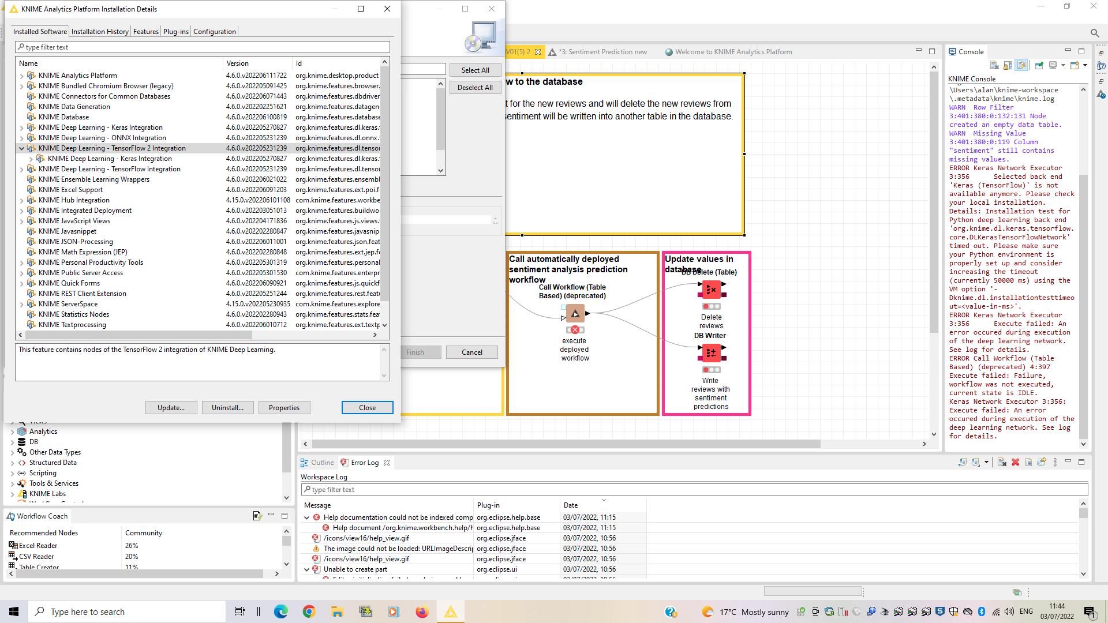Click the Properties button
This screenshot has height=623, width=1108.
point(284,408)
